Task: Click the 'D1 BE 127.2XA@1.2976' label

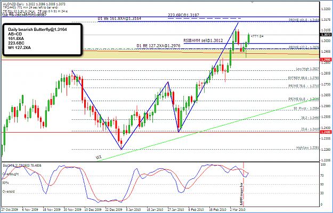Action: tap(158, 46)
